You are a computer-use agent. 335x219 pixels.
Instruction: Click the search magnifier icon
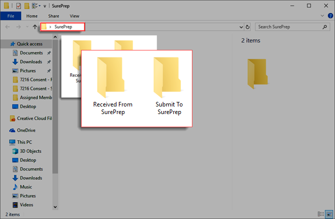325,27
